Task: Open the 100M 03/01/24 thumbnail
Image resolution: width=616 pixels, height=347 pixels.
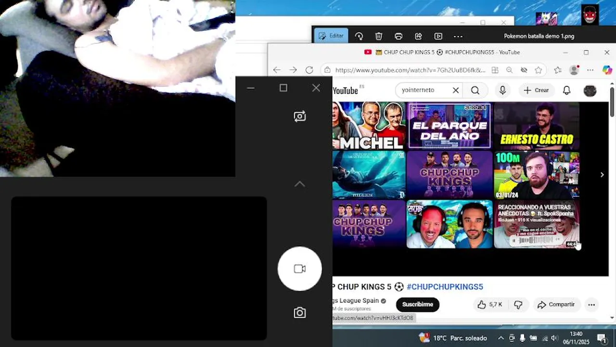Action: [537, 175]
